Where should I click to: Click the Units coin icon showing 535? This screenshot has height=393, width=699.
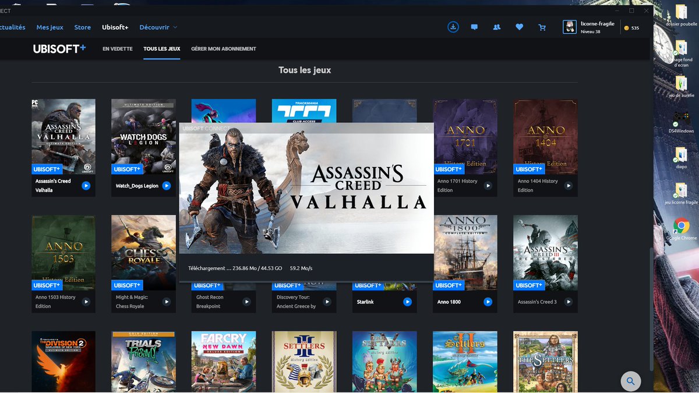[626, 28]
